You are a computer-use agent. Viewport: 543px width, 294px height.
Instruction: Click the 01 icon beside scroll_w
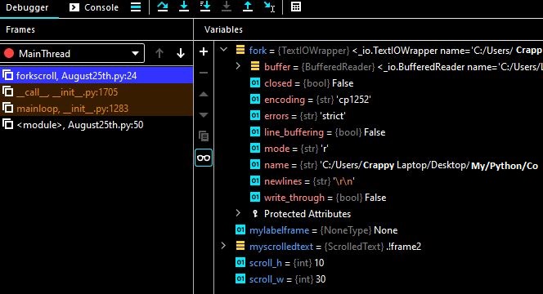[240, 278]
